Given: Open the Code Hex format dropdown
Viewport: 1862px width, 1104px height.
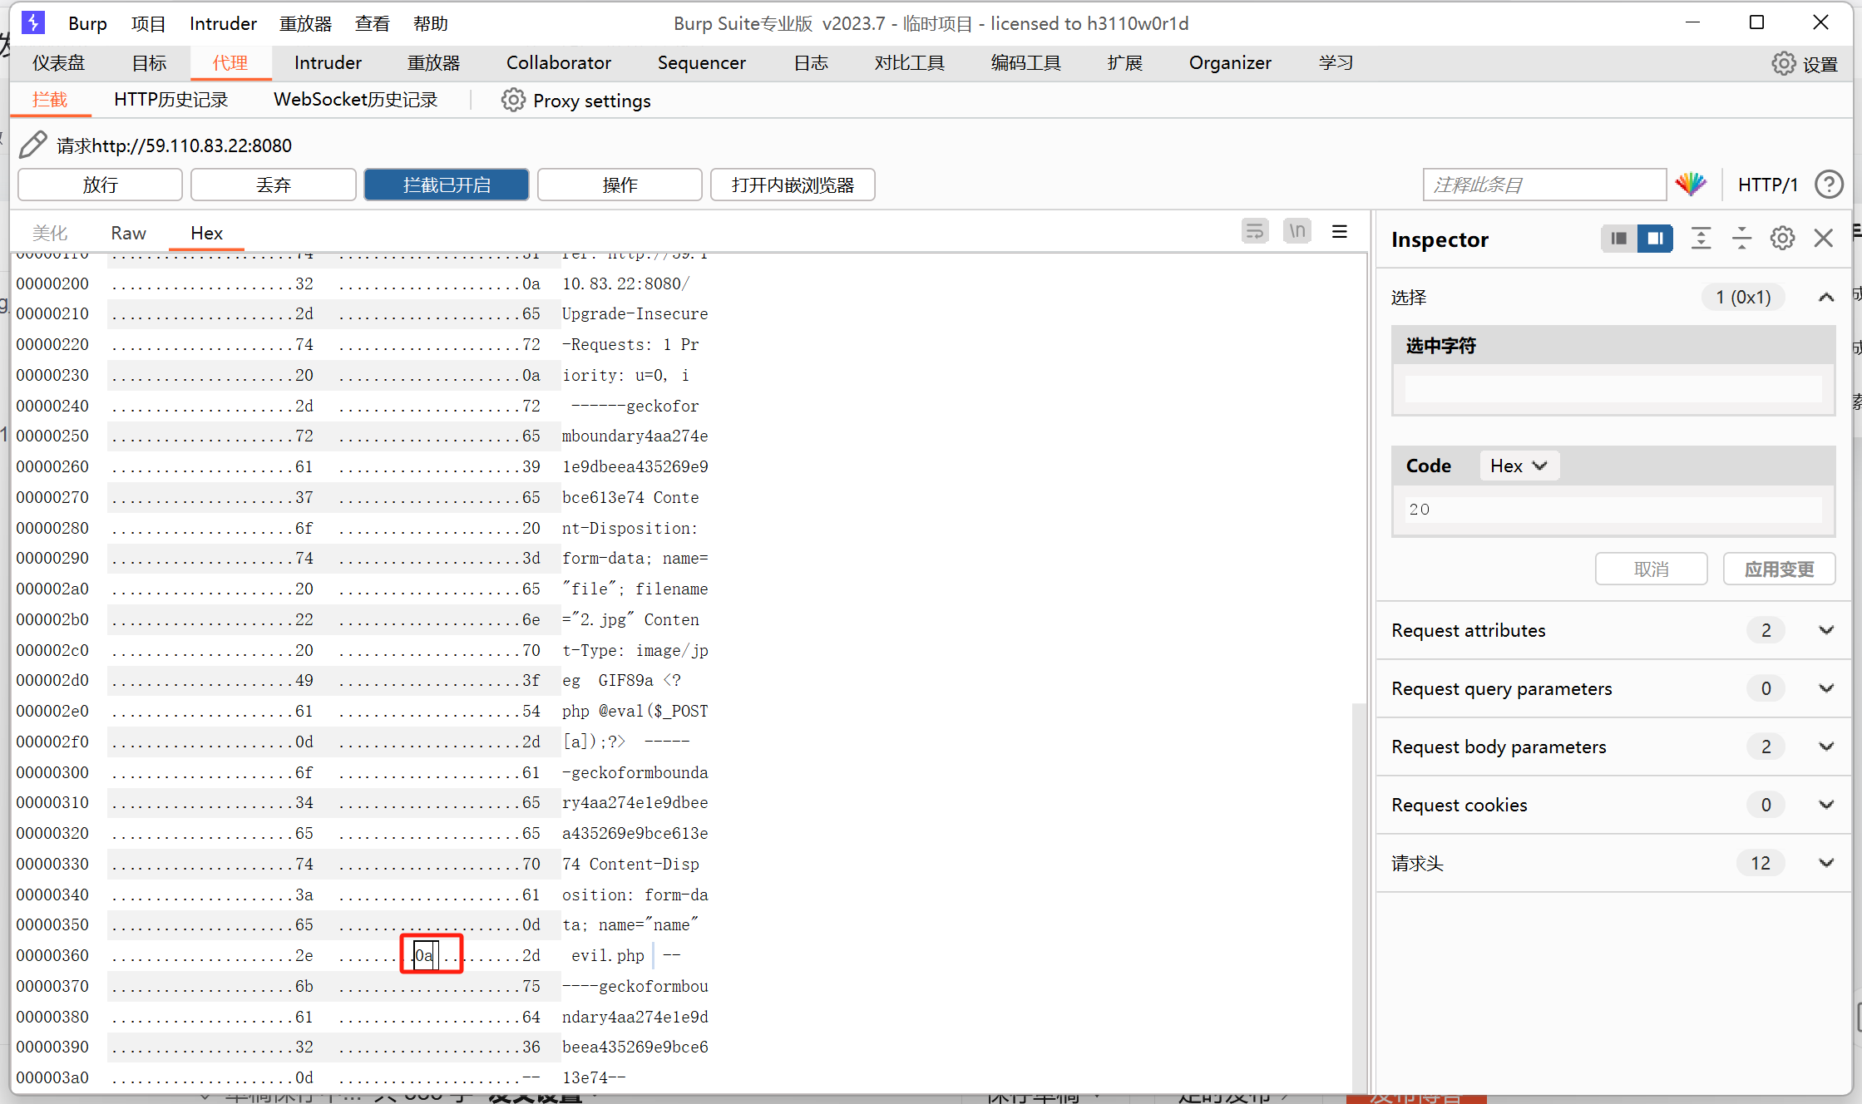Looking at the screenshot, I should [1519, 466].
